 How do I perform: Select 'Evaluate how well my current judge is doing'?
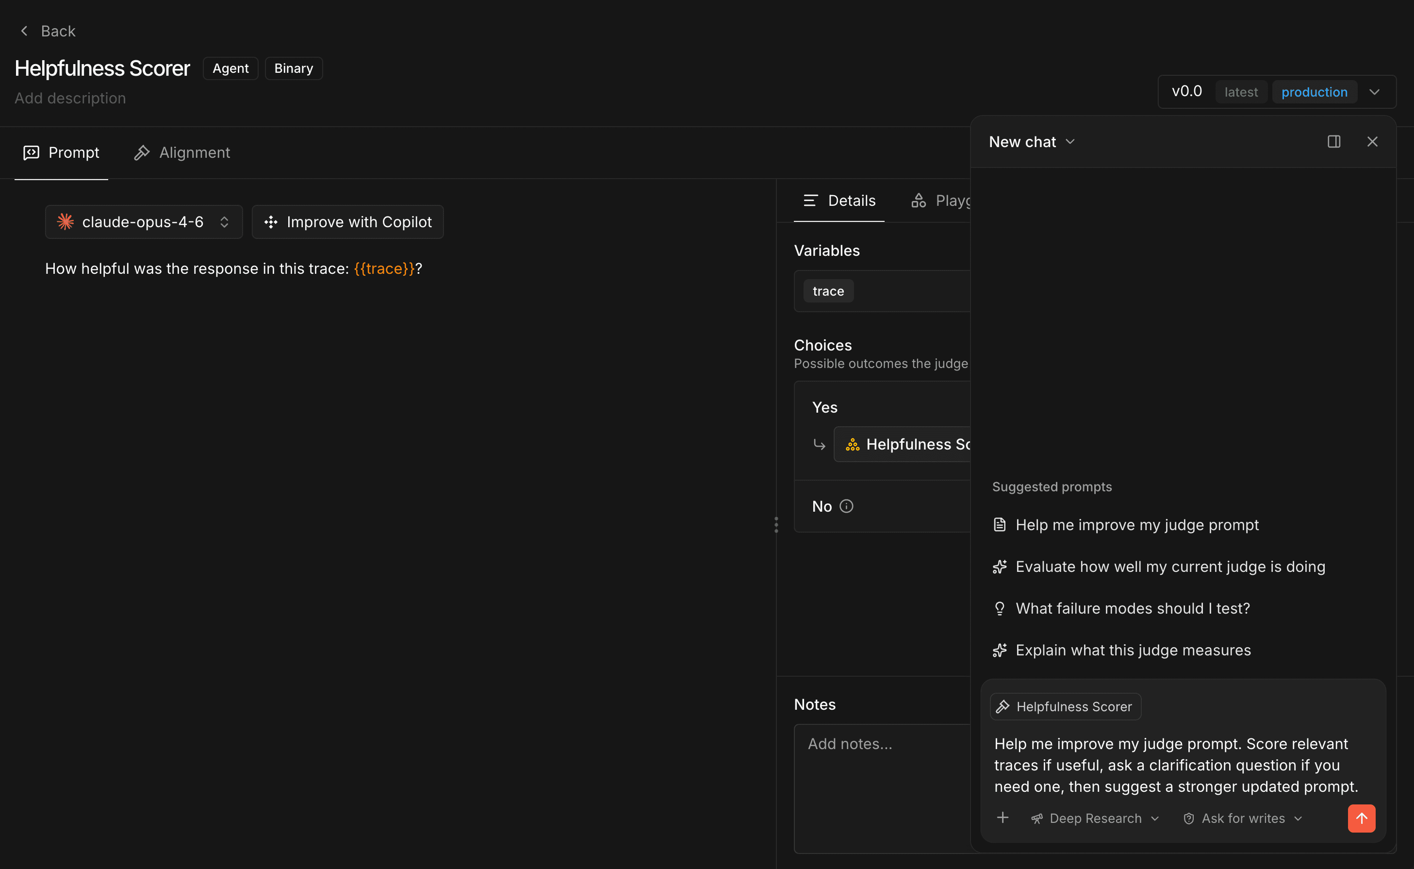pyautogui.click(x=1159, y=567)
